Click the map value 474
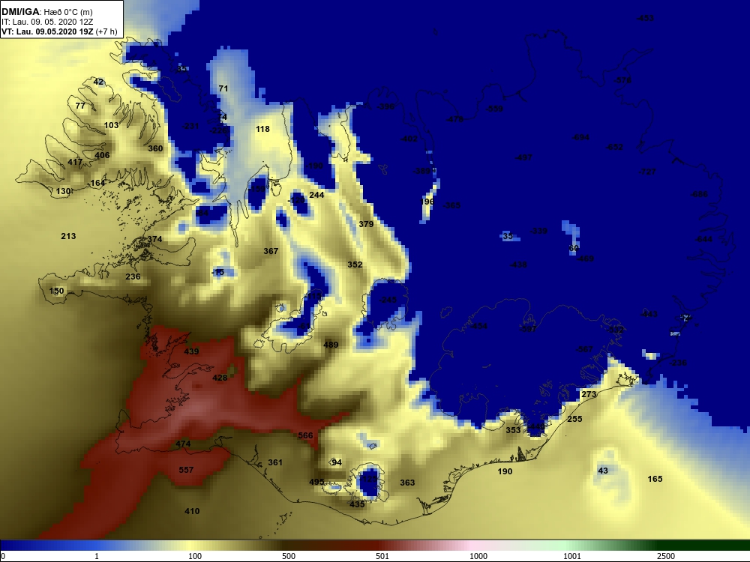Image resolution: width=750 pixels, height=562 pixels. tap(183, 444)
